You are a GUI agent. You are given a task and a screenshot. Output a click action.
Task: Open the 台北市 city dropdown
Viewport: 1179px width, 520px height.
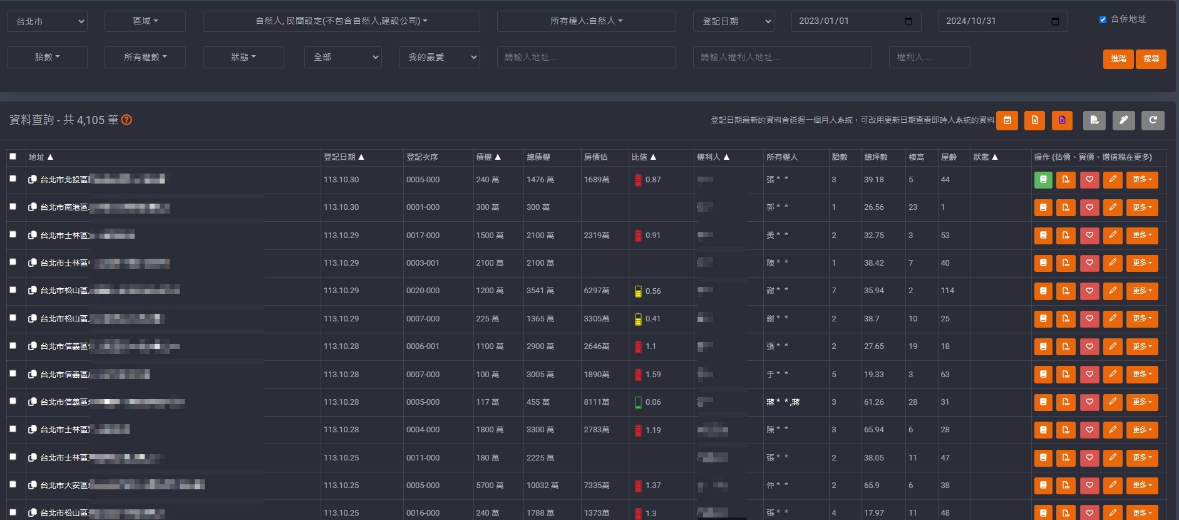[48, 21]
